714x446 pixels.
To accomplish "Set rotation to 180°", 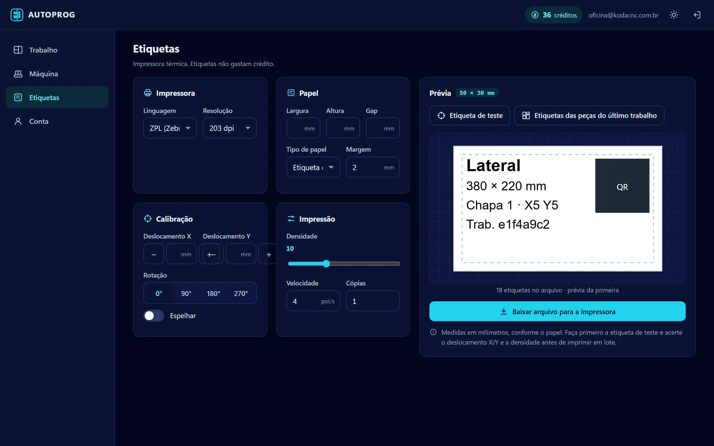I will click(214, 293).
